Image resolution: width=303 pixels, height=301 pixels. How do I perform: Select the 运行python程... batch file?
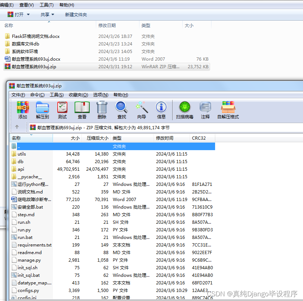[x=113, y=184]
